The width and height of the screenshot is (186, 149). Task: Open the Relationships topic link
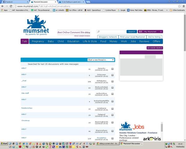[x=27, y=108]
